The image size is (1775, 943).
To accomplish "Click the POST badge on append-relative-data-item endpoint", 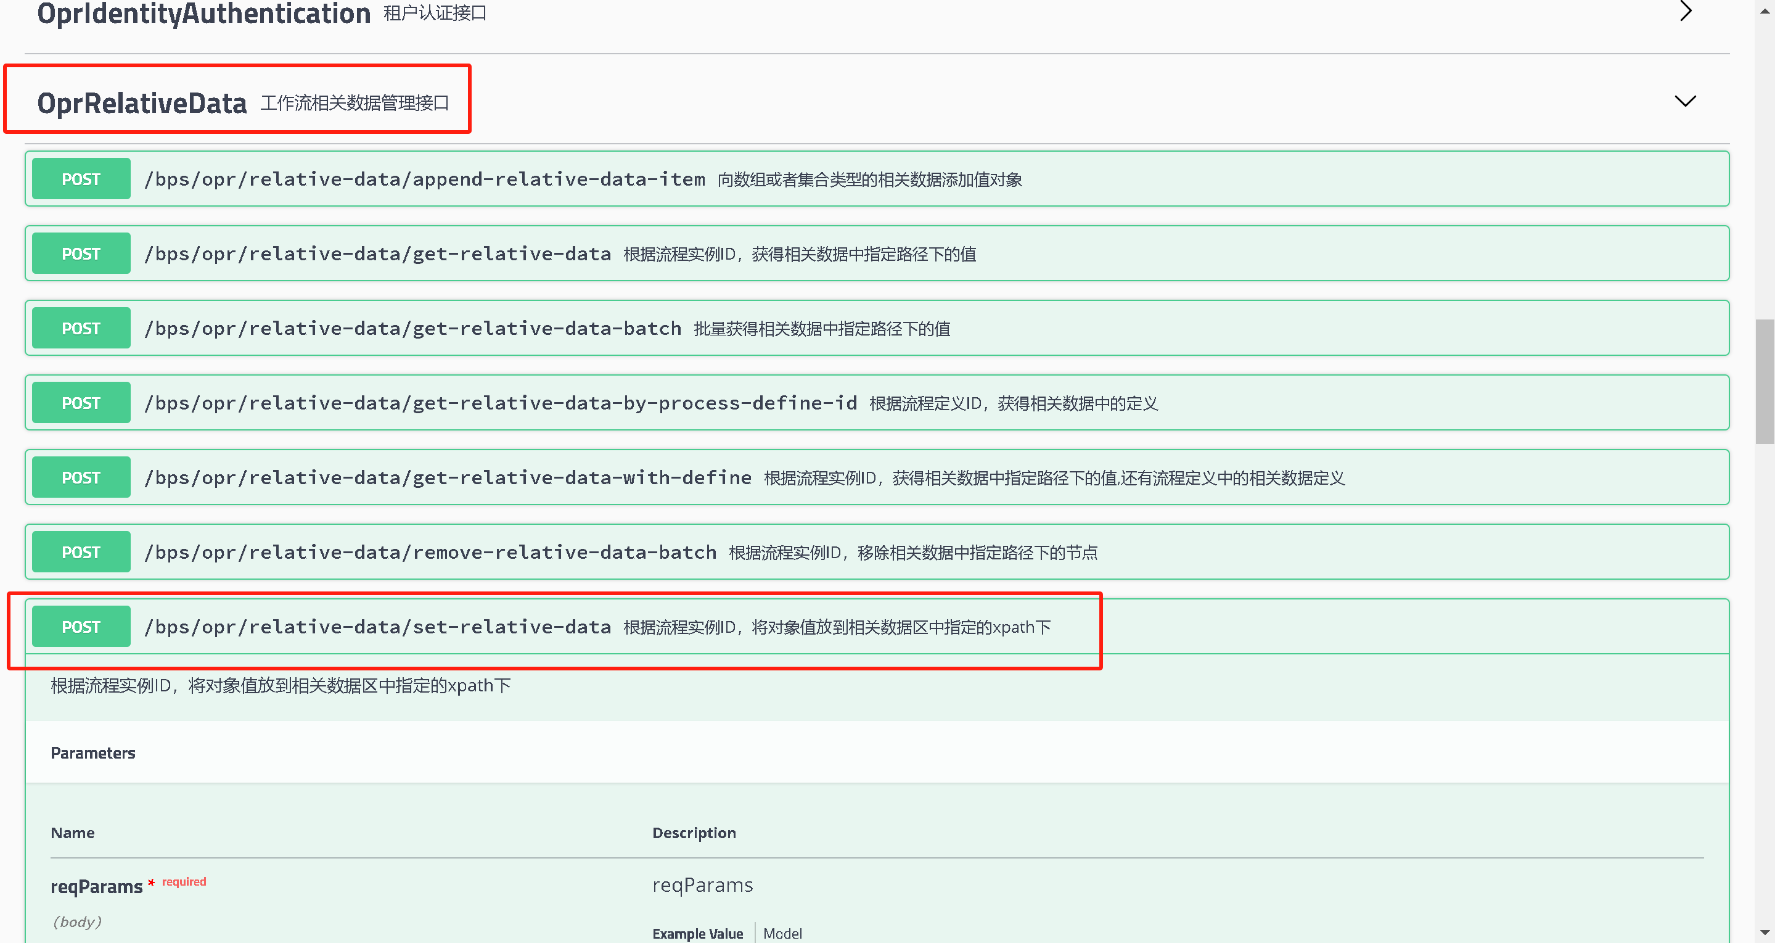I will coord(81,178).
